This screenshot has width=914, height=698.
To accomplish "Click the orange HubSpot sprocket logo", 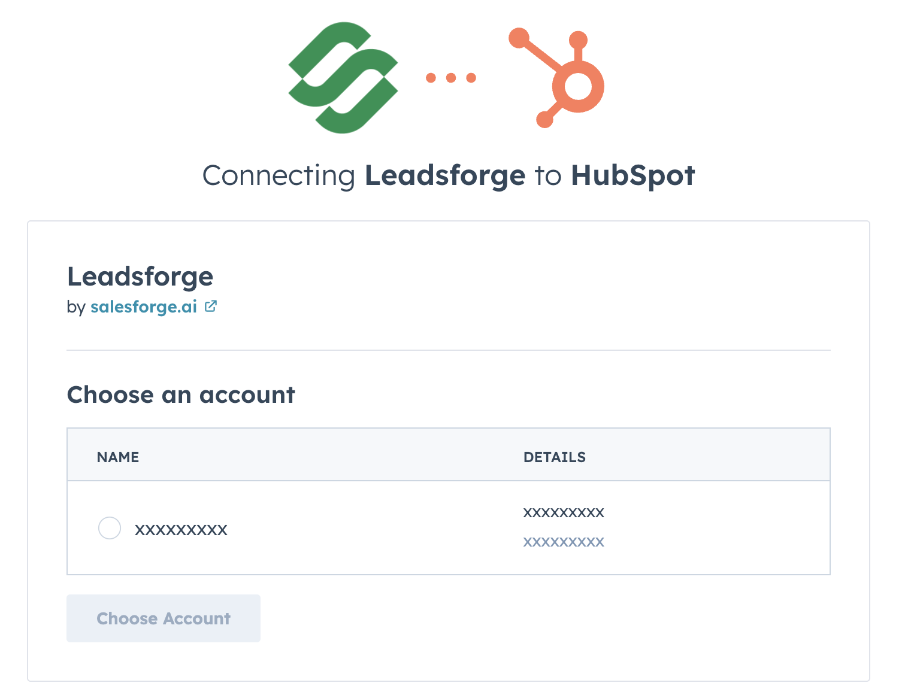I will click(x=556, y=78).
